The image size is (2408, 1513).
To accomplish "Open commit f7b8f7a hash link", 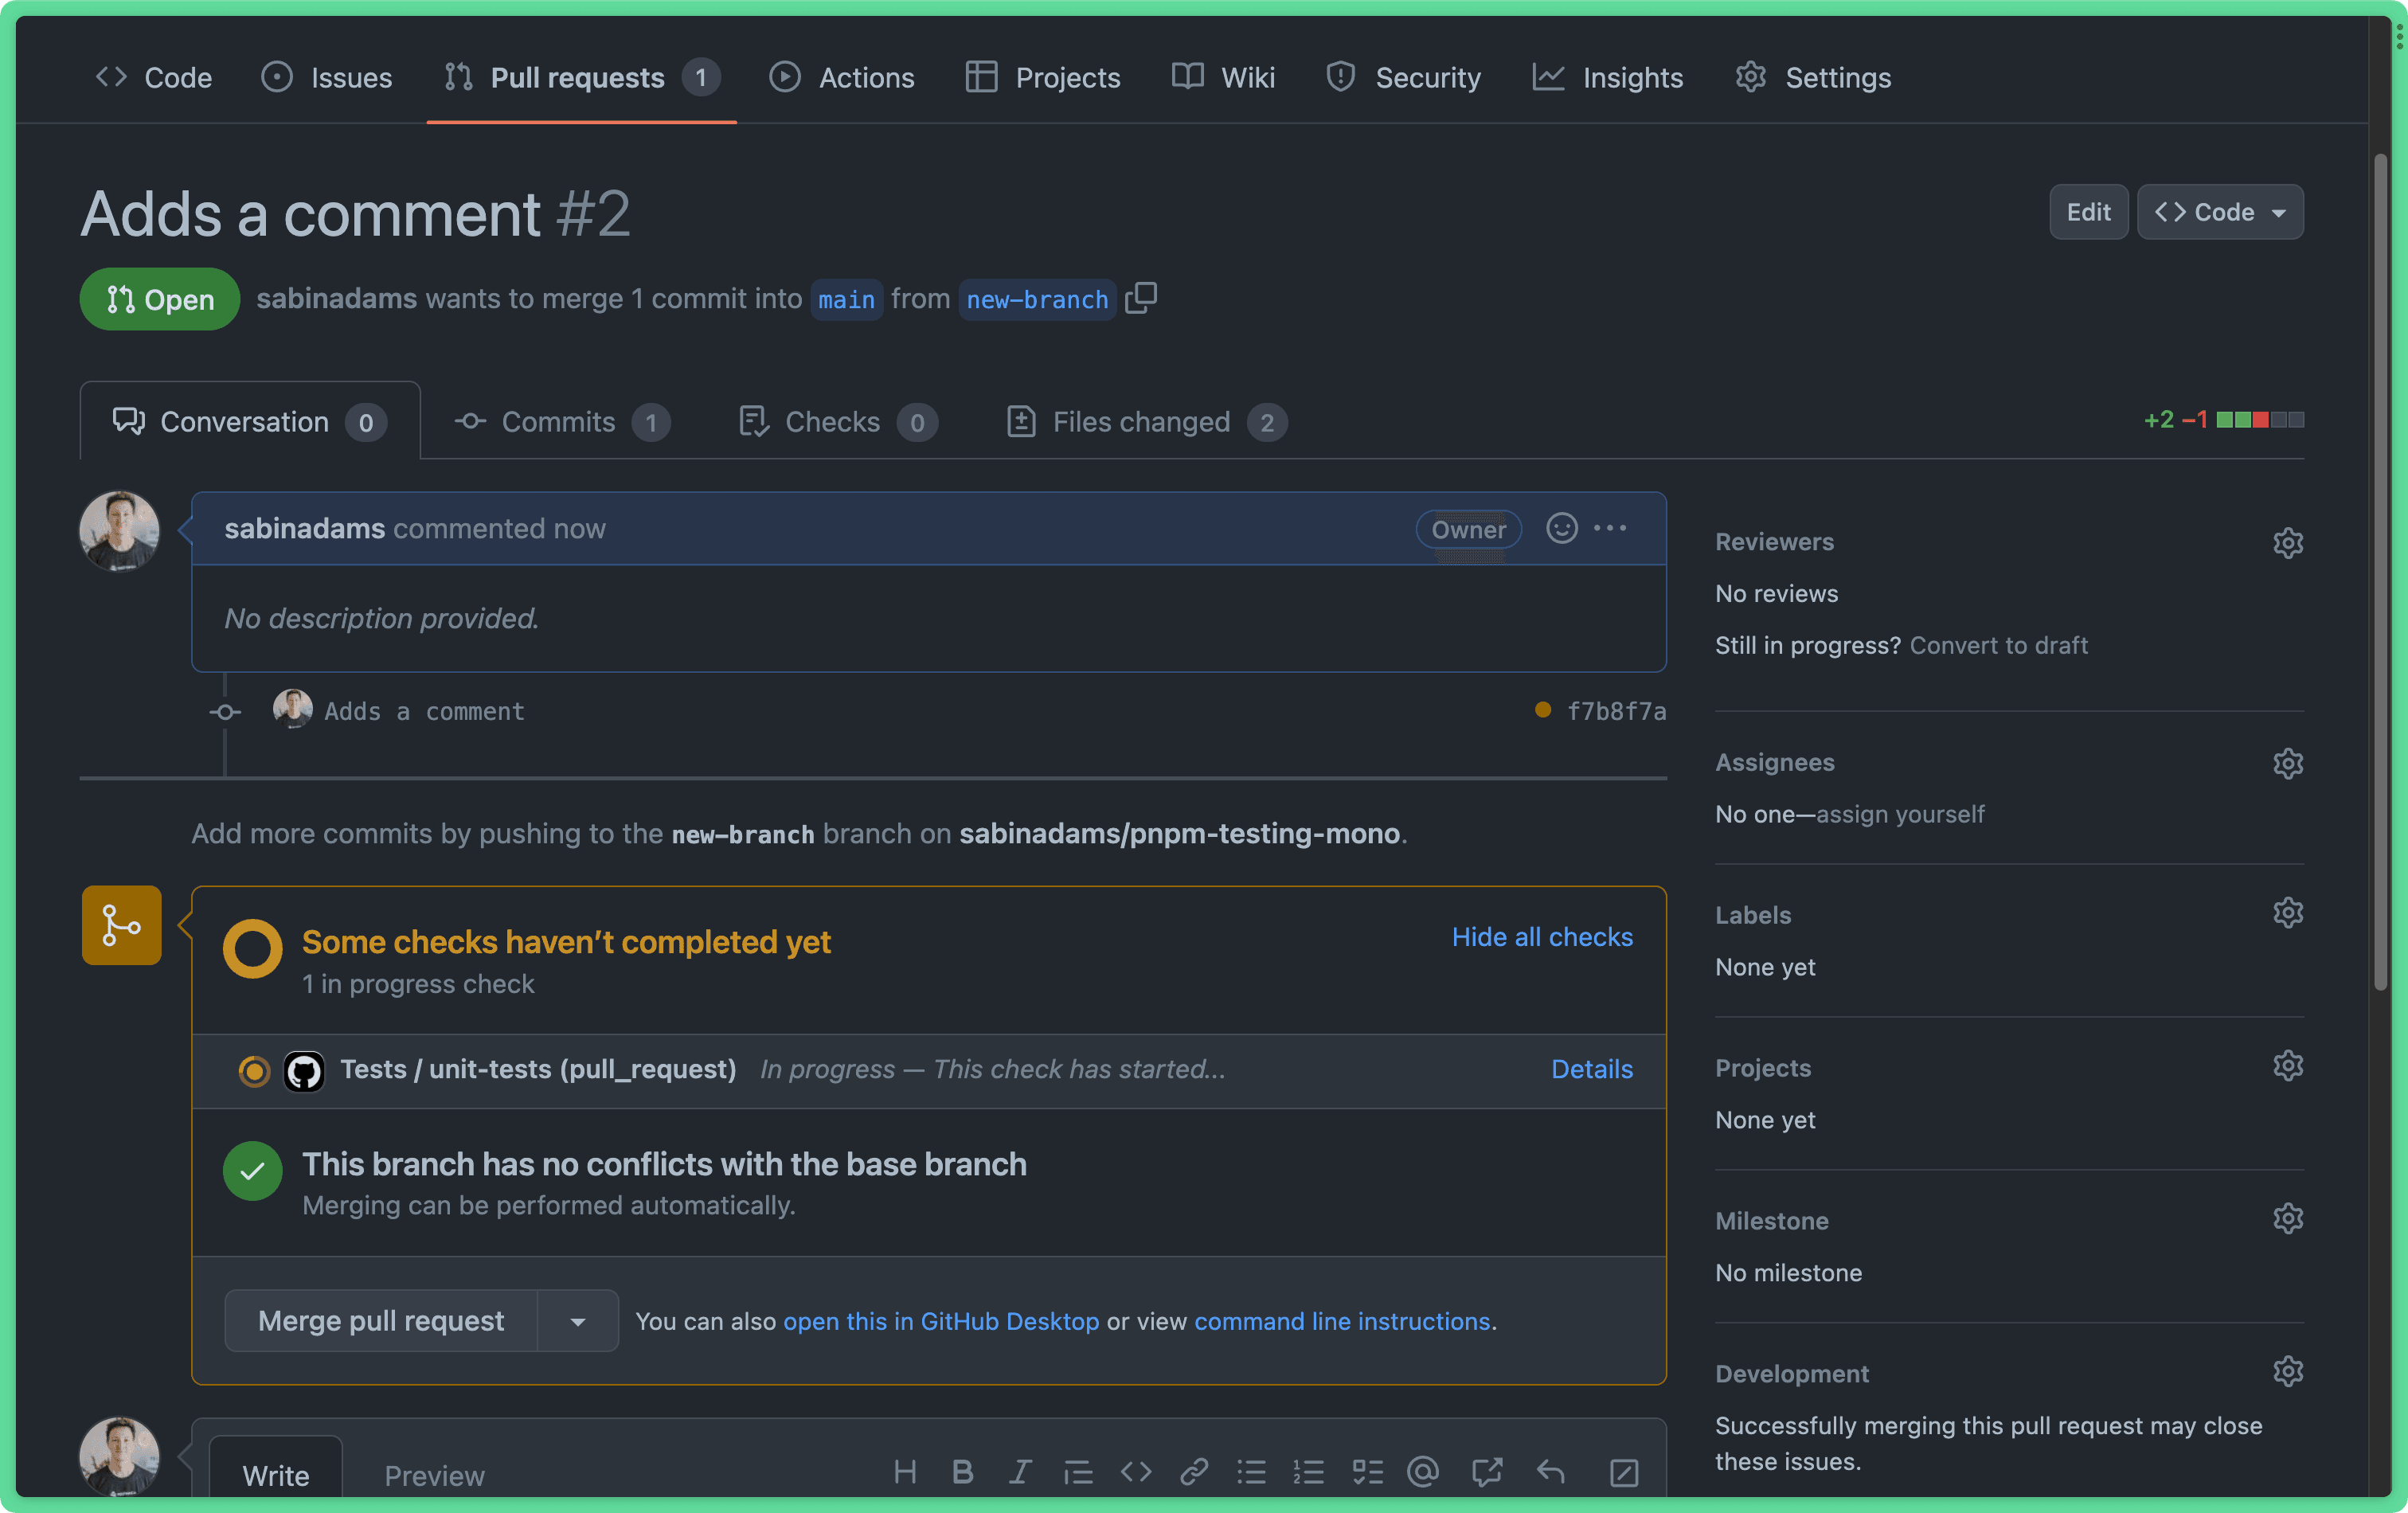I will pos(1615,711).
